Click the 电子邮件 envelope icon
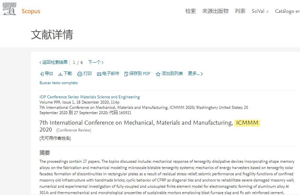The height and width of the screenshot is (195, 300). (99, 74)
